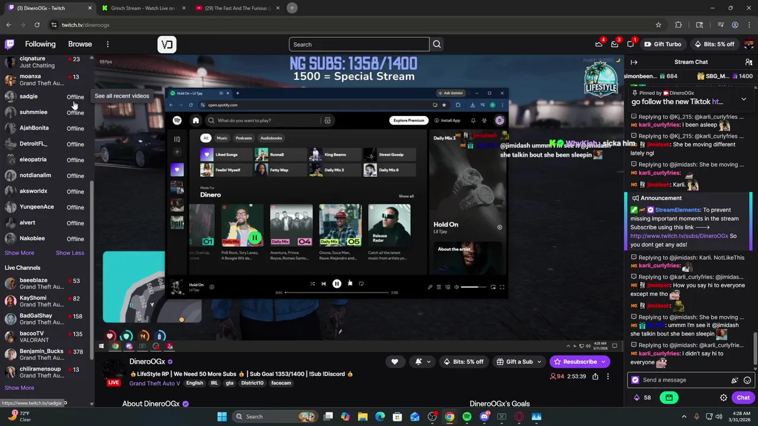Open File Explorer in the taskbar
This screenshot has width=758, height=426.
(x=362, y=417)
